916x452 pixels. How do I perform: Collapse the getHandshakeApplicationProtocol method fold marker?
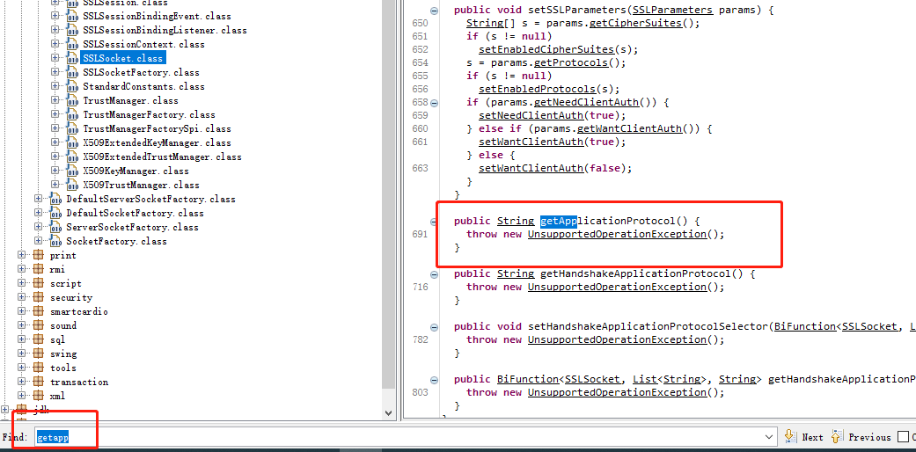click(434, 273)
